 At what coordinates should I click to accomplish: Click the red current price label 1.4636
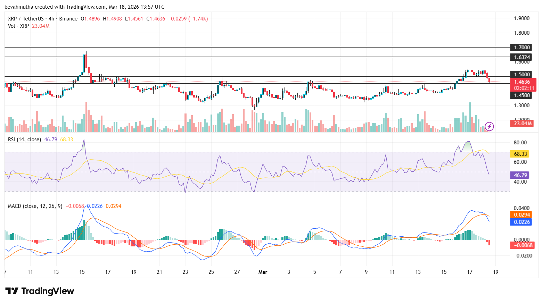click(x=521, y=82)
